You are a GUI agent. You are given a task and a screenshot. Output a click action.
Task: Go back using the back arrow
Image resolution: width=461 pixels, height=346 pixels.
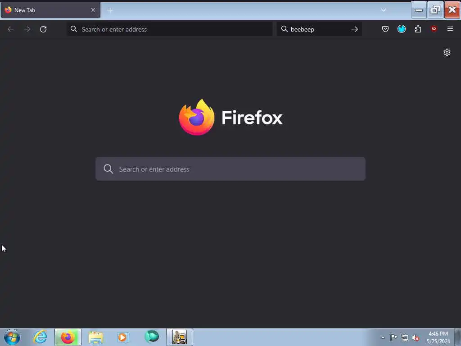point(11,29)
